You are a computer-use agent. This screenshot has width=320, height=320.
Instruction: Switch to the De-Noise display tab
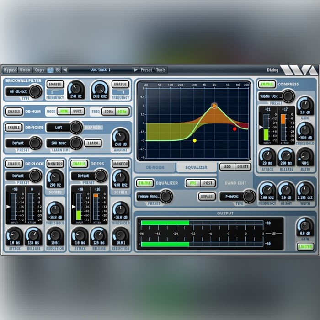[155, 167]
